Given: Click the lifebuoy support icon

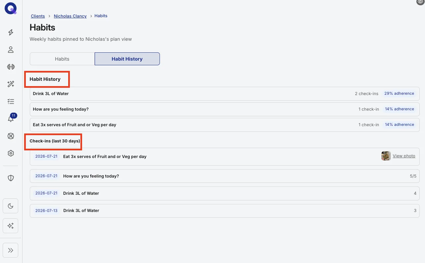Looking at the screenshot, I should (11, 136).
